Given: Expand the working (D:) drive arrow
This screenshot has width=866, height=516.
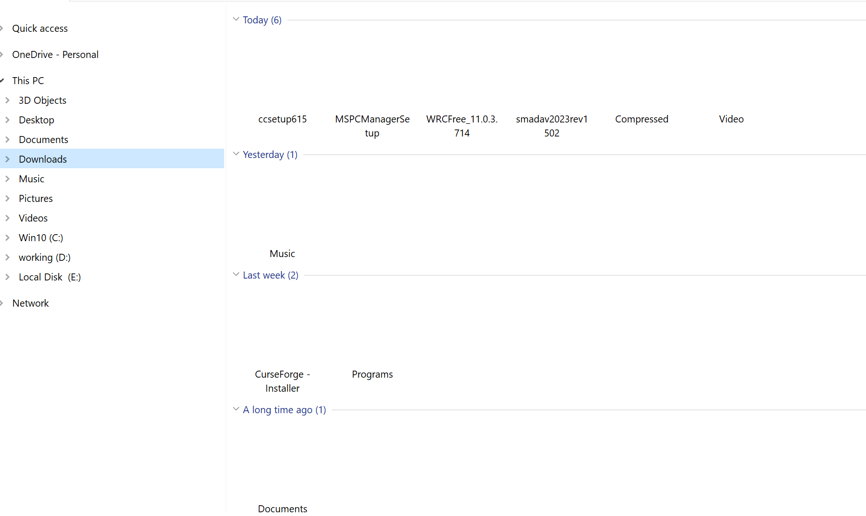Looking at the screenshot, I should pyautogui.click(x=7, y=258).
